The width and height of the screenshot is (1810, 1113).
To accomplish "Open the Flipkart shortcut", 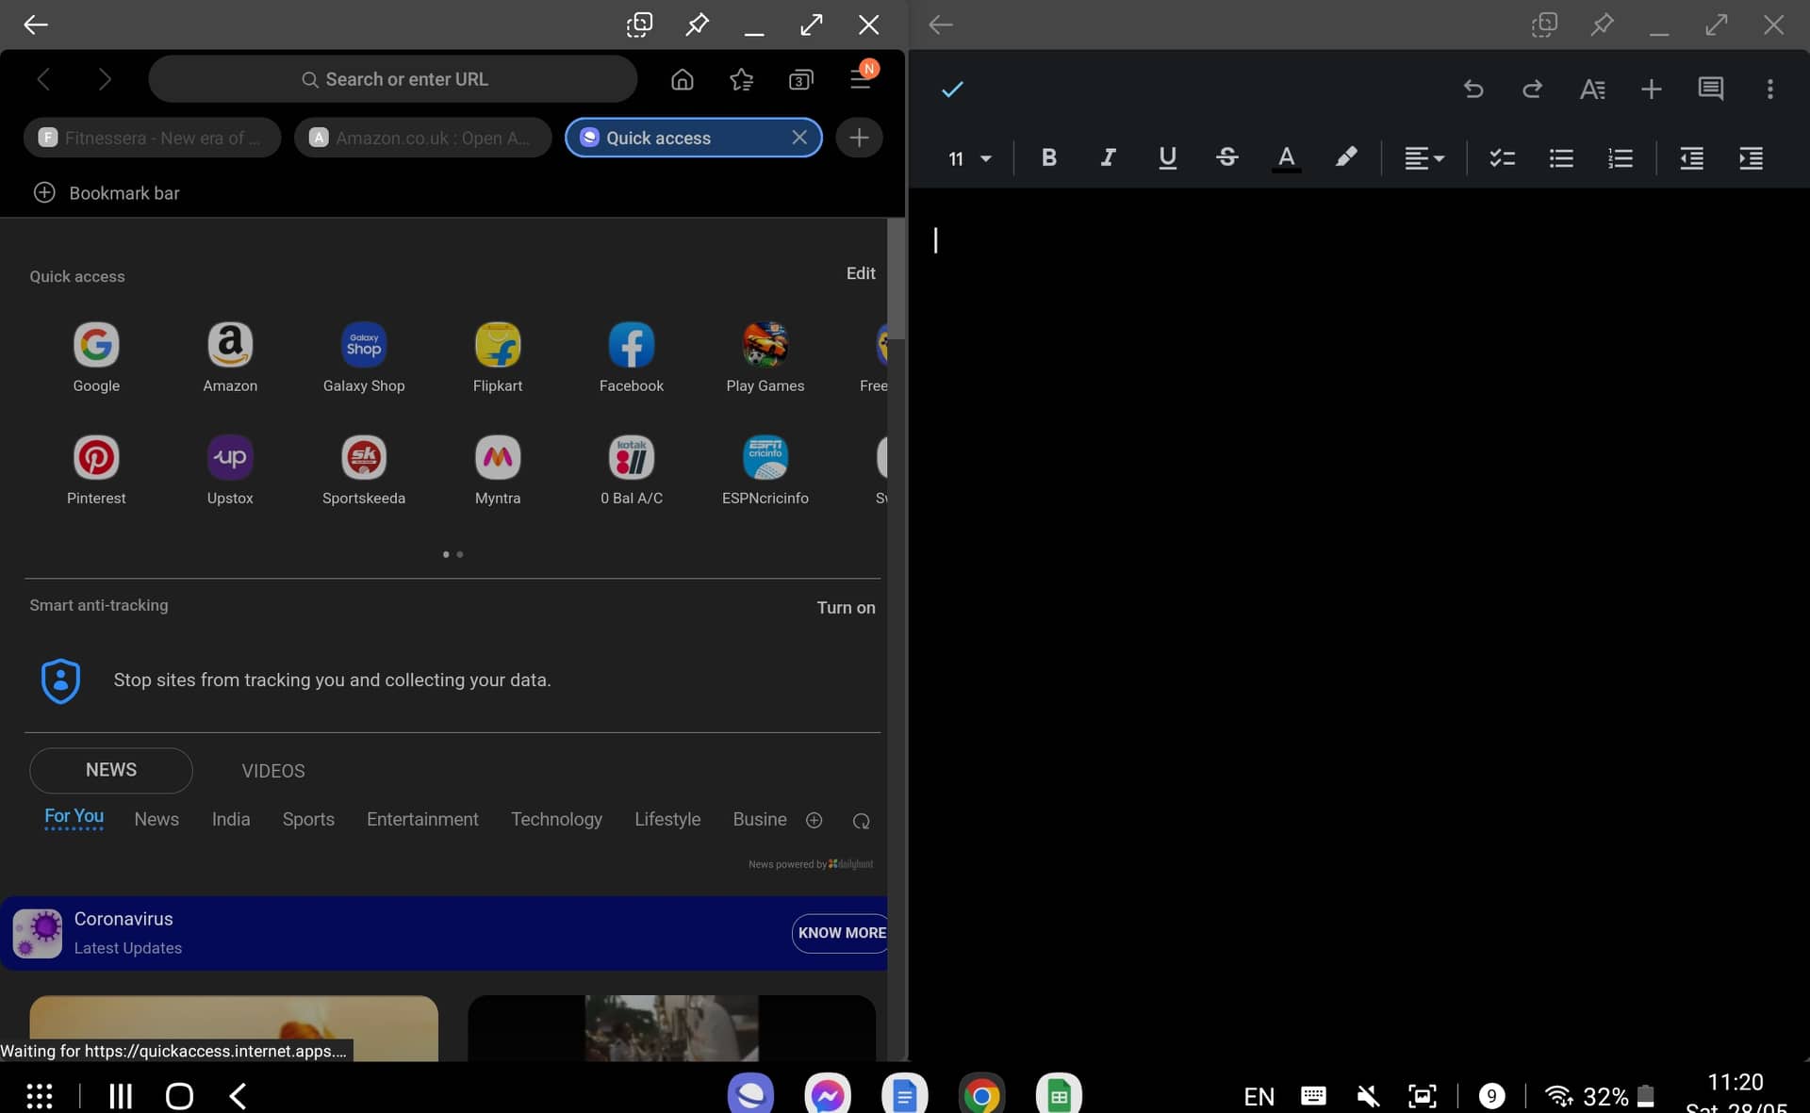I will 498,357.
